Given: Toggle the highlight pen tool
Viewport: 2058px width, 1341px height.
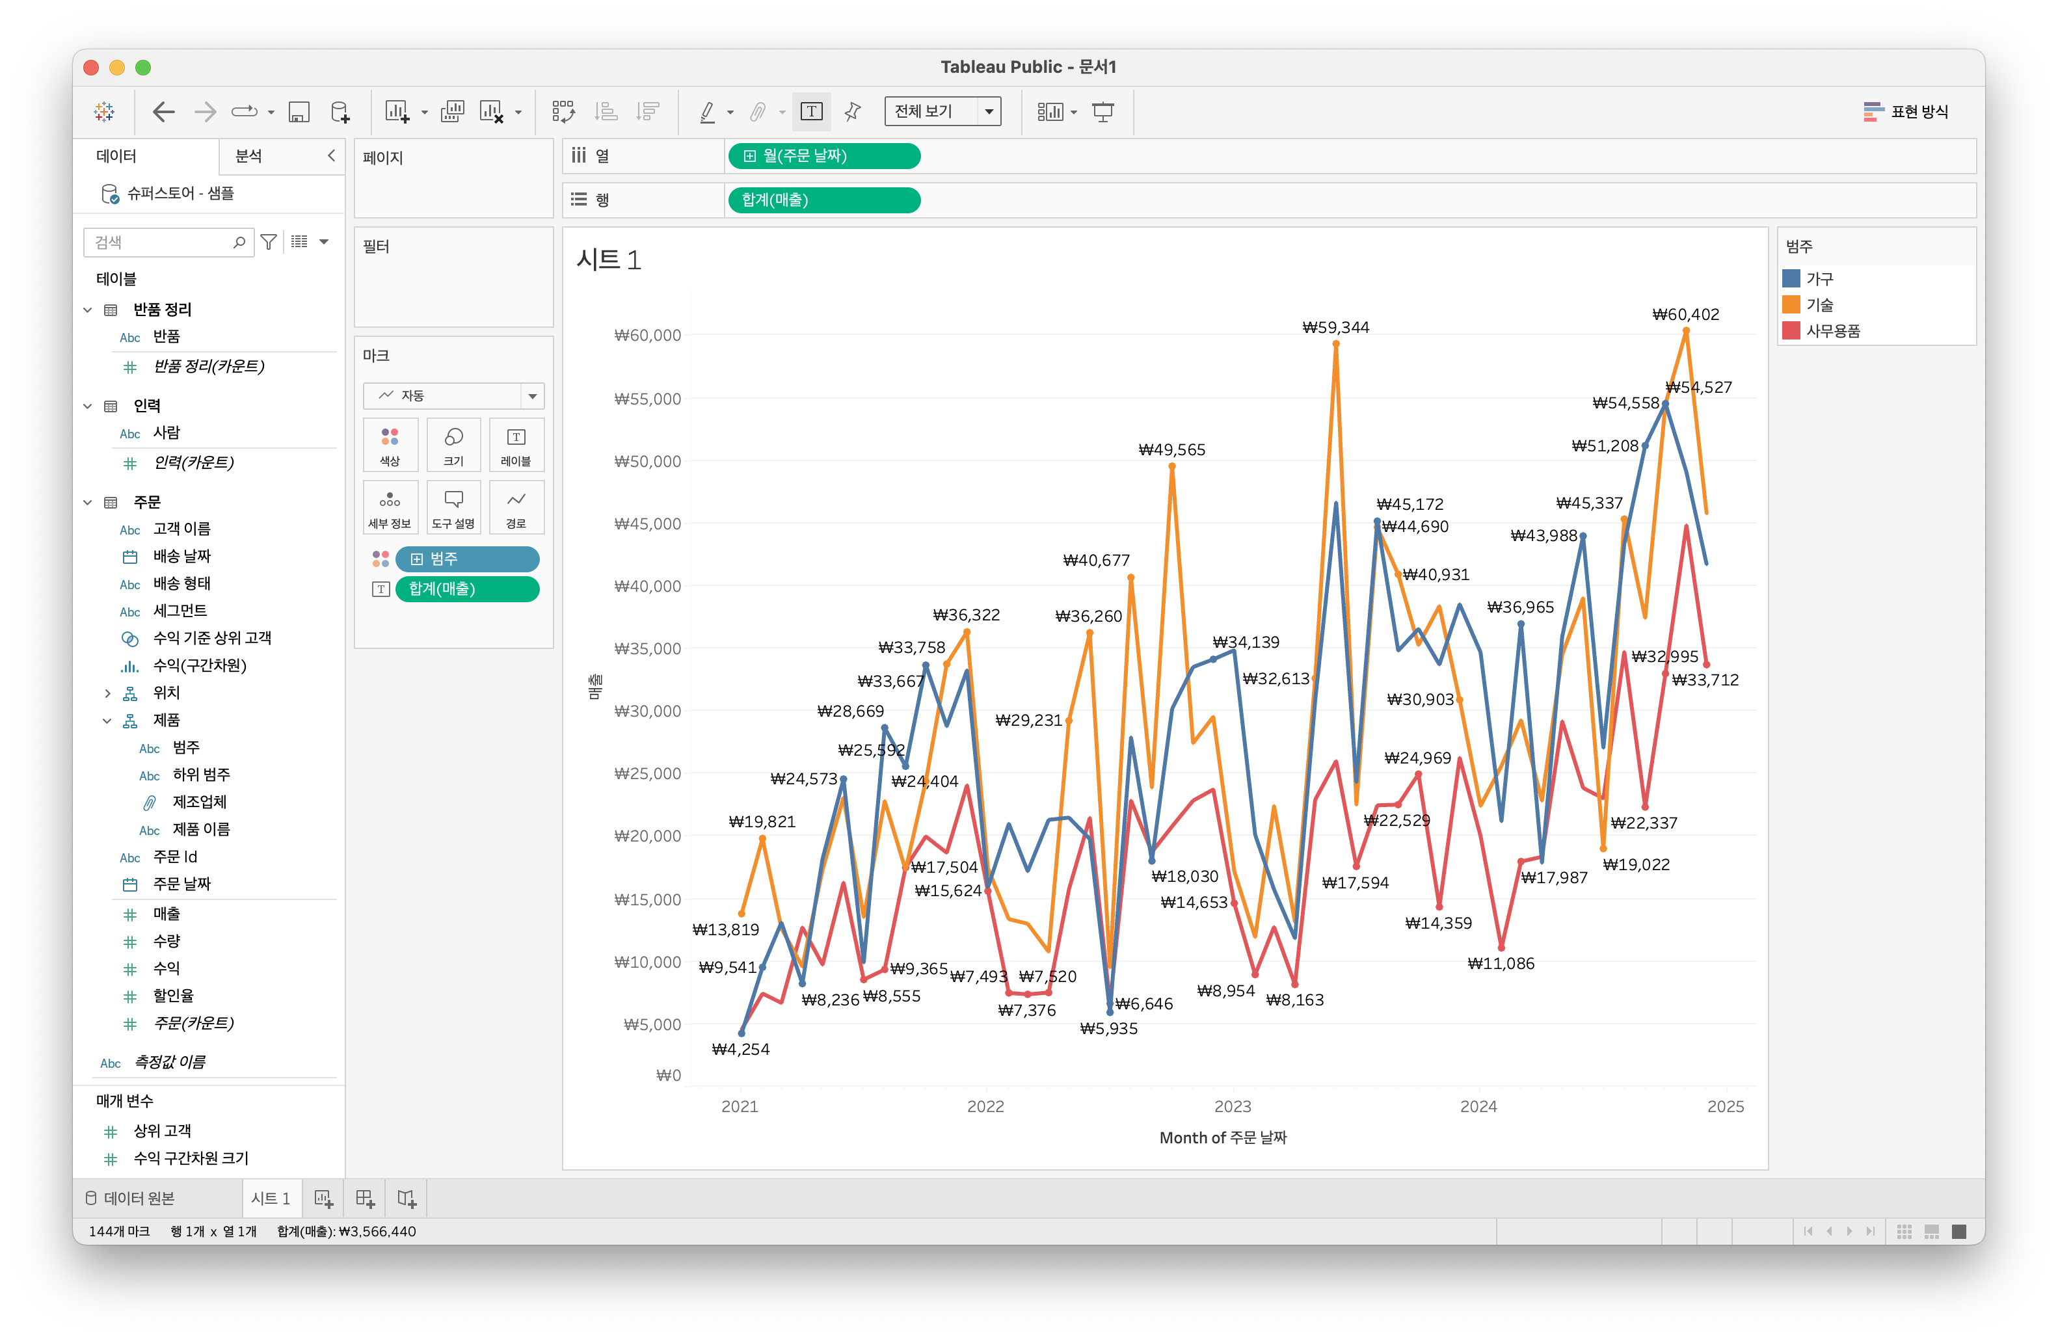Looking at the screenshot, I should (x=707, y=112).
